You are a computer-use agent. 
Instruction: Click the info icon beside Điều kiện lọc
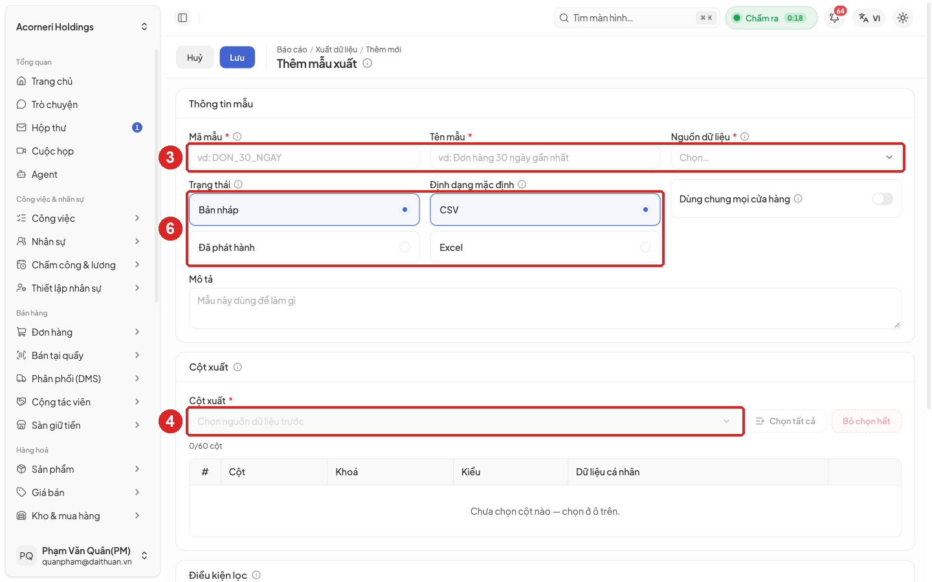pyautogui.click(x=256, y=575)
